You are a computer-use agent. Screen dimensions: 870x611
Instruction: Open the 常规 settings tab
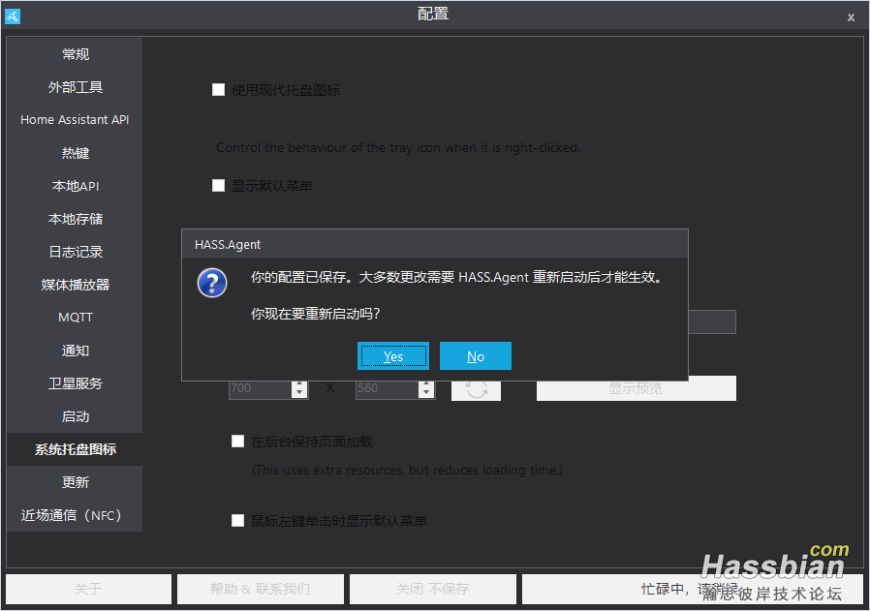(x=75, y=54)
